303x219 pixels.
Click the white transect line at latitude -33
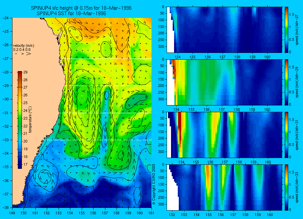point(98,140)
